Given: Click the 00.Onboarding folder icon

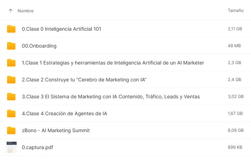Looking at the screenshot, I should pos(11,46).
